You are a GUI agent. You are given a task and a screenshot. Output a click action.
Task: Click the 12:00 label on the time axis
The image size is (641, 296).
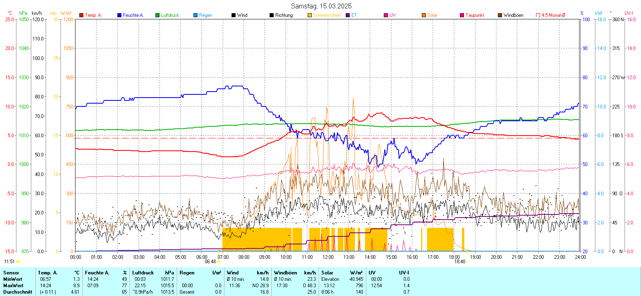[328, 257]
